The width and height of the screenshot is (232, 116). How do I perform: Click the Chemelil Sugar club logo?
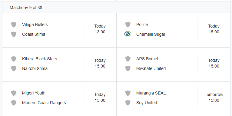[x=128, y=34]
